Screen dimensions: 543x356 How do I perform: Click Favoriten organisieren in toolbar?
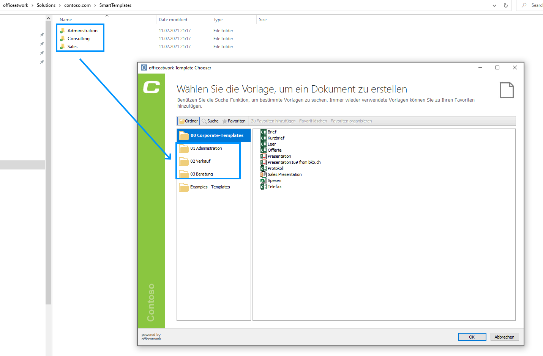click(351, 121)
